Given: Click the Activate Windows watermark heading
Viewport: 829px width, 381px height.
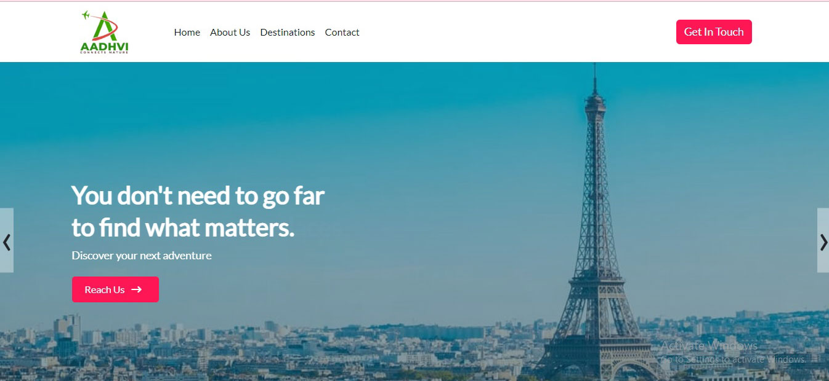Looking at the screenshot, I should tap(709, 345).
